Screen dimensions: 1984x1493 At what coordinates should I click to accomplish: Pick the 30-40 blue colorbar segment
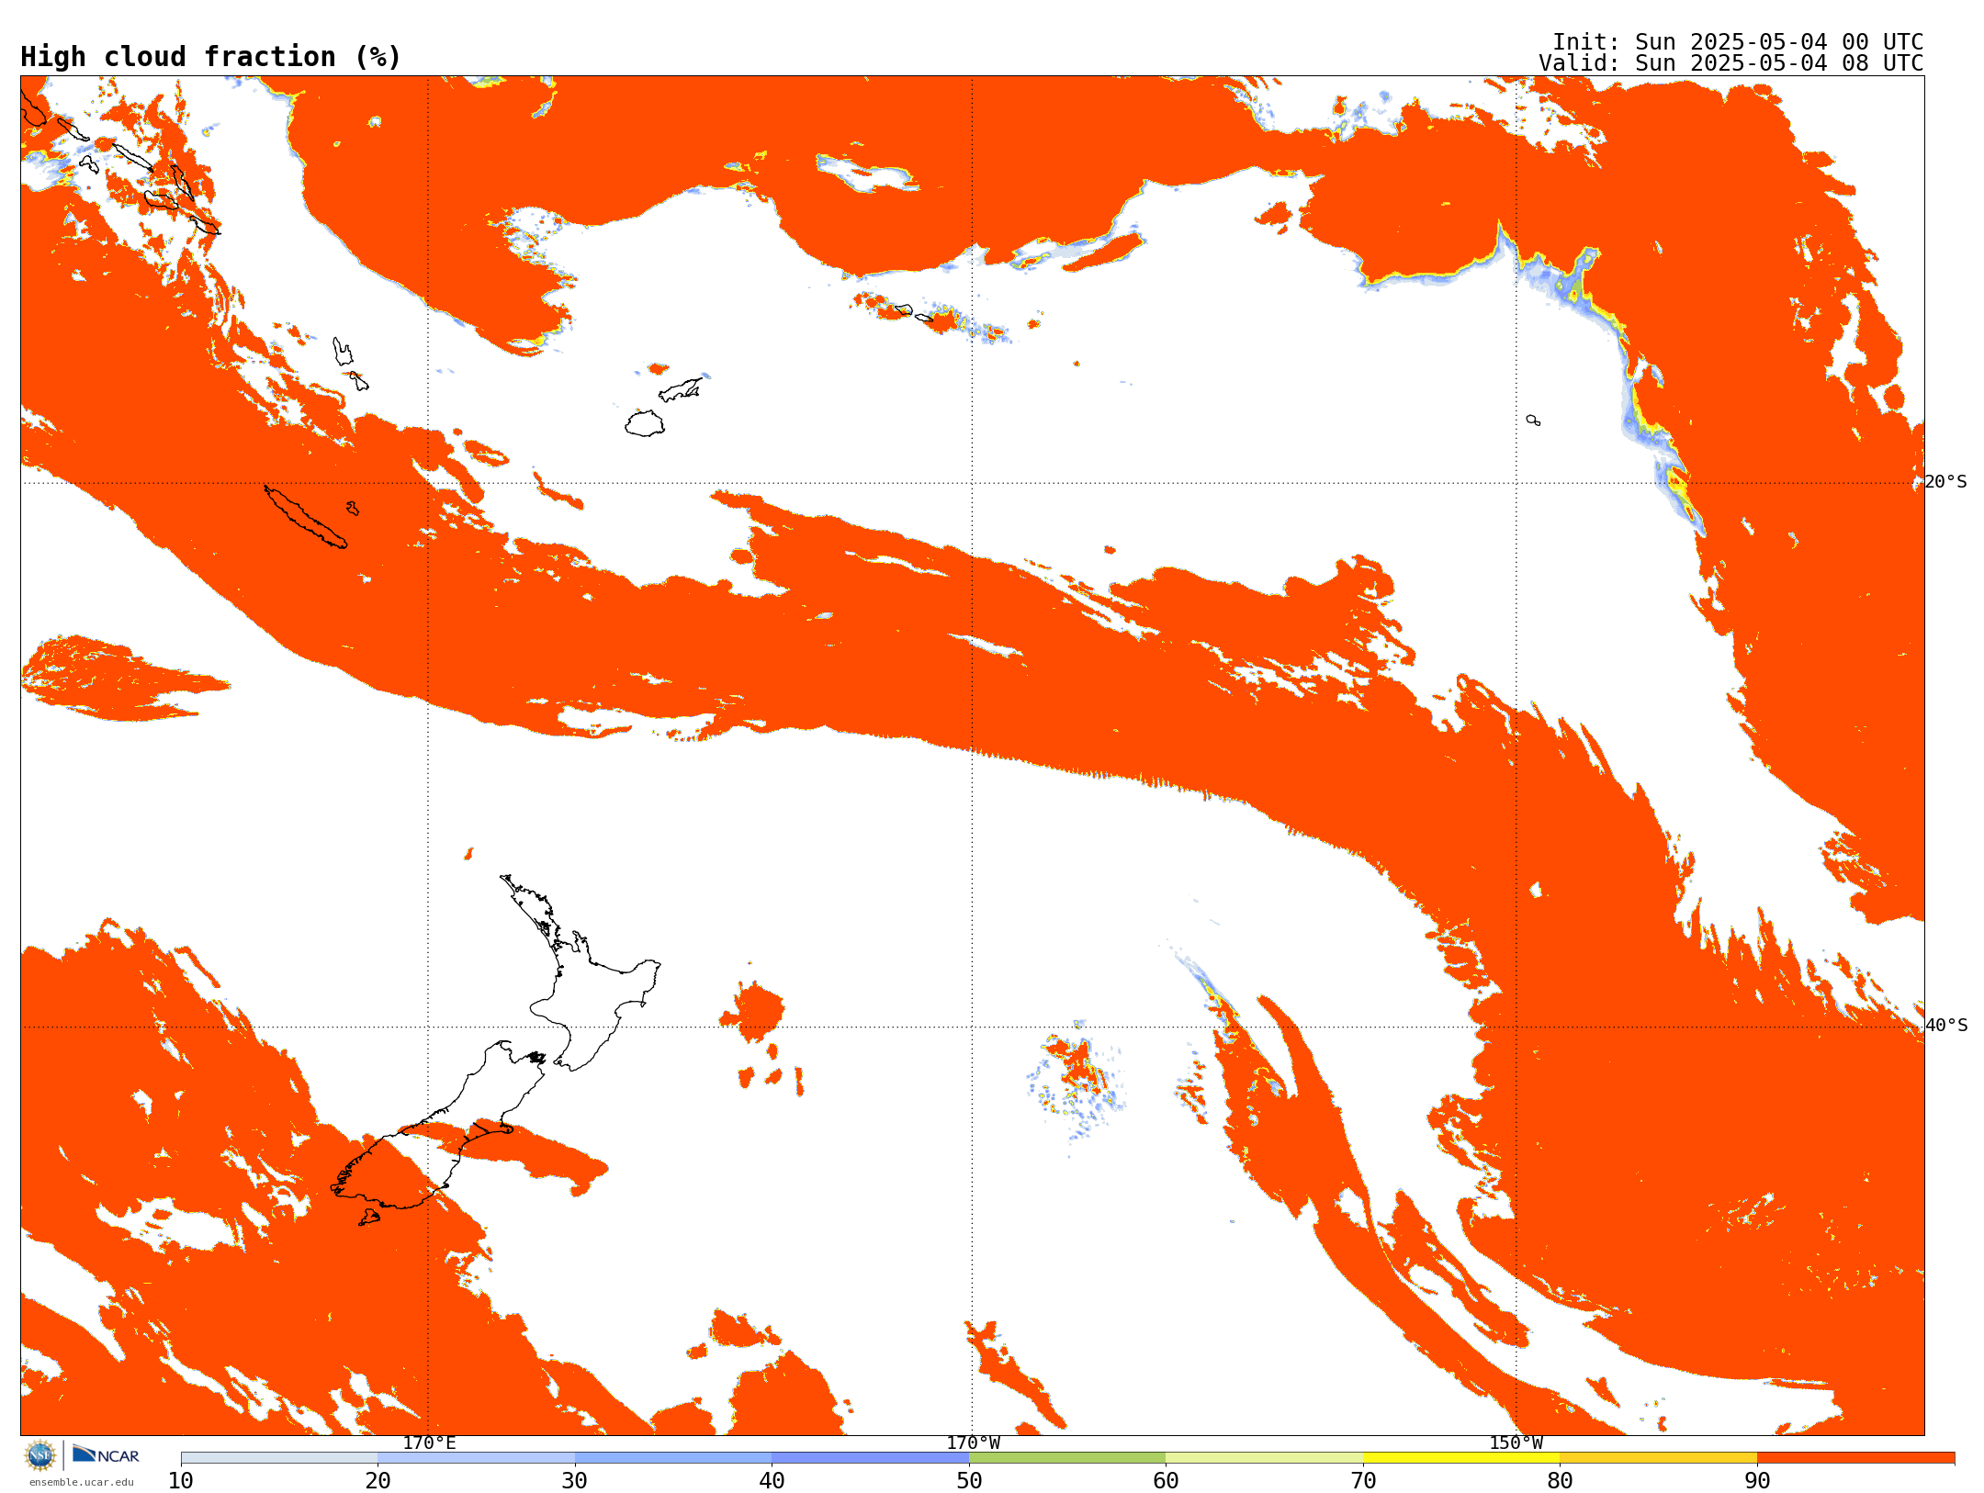point(673,1458)
